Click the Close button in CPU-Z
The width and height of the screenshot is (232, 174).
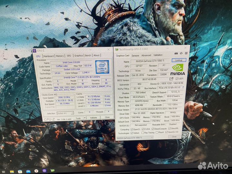coord(107,117)
